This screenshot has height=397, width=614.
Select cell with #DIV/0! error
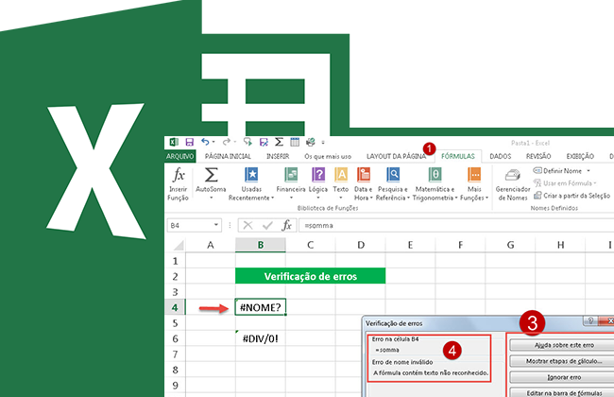coord(261,338)
